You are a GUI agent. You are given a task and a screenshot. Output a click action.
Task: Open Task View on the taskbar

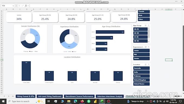pyautogui.click(x=49, y=101)
